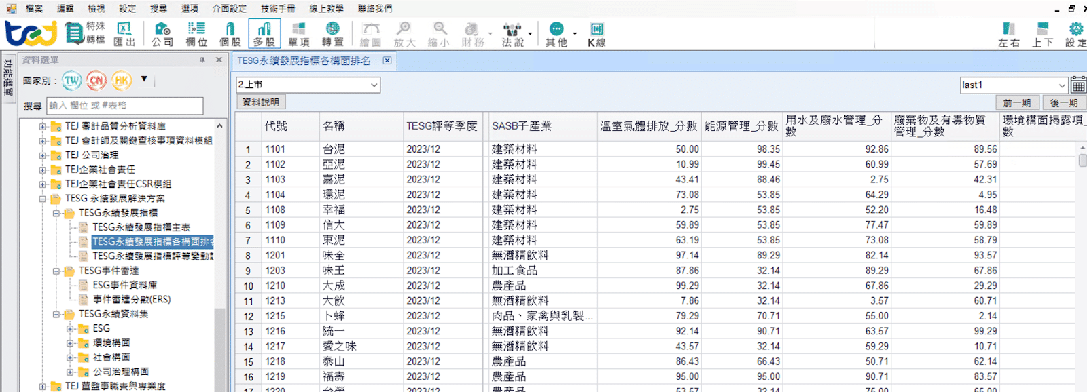Open the 公司 company selection tool
This screenshot has height=392, width=1087.
point(162,33)
